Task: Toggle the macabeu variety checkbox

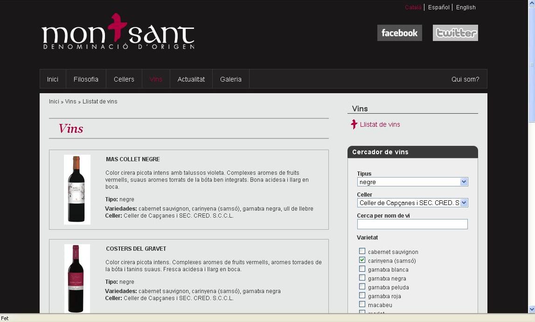Action: (x=362, y=304)
